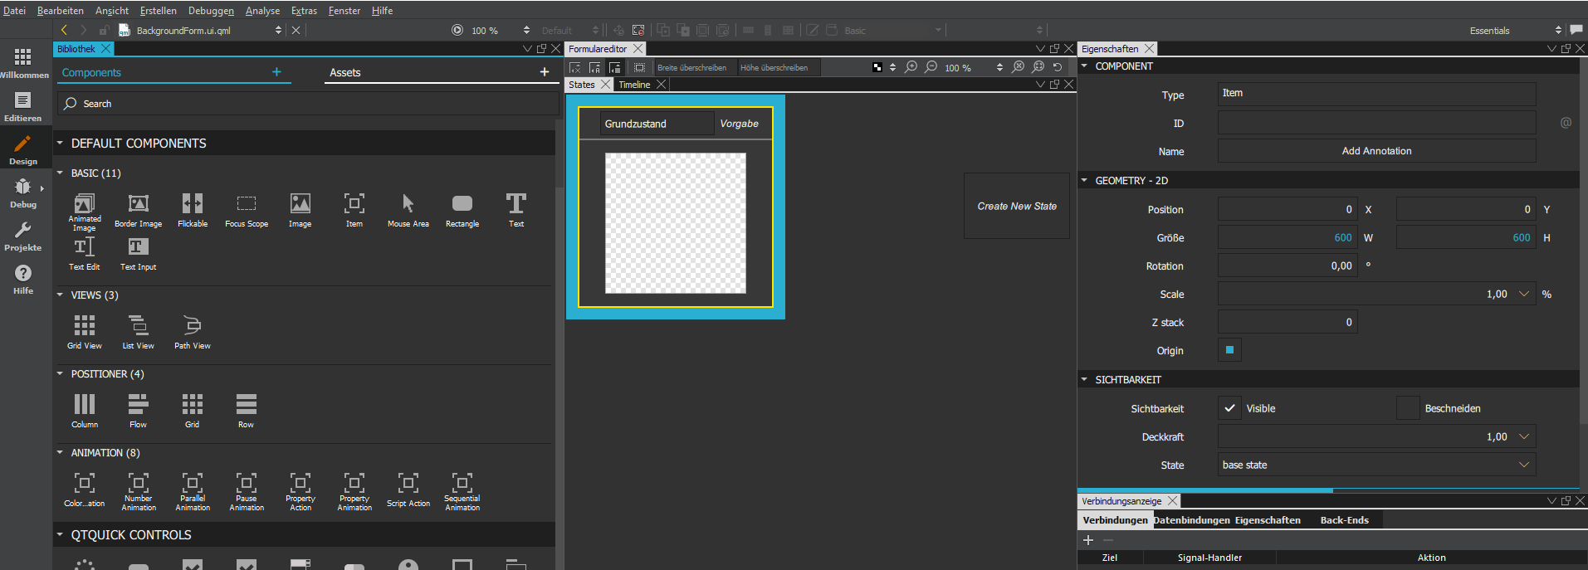Image resolution: width=1588 pixels, height=570 pixels.
Task: Select the Path View component
Action: (x=193, y=333)
